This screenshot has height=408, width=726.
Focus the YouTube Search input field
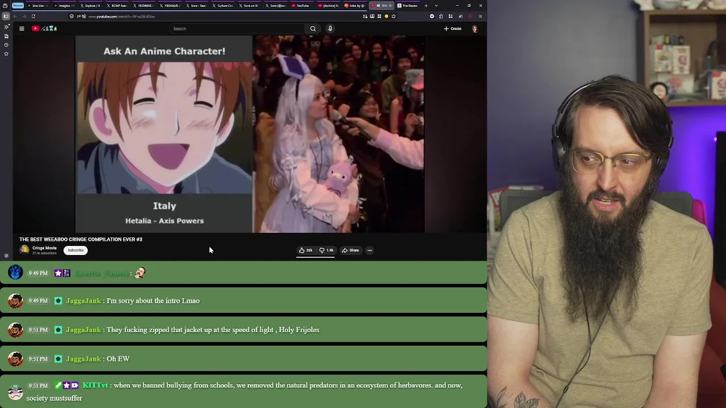[237, 28]
